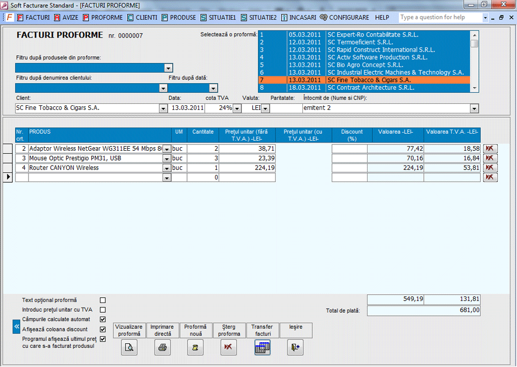Viewport: 517px width, 367px height.
Task: Open the CONFIGURARE menu
Action: coord(345,18)
